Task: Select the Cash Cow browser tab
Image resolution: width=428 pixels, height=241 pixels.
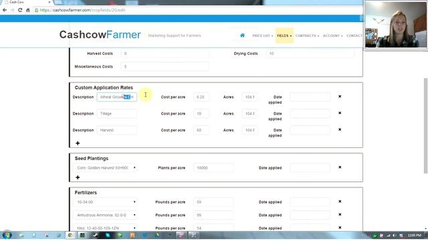Action: coord(26,2)
